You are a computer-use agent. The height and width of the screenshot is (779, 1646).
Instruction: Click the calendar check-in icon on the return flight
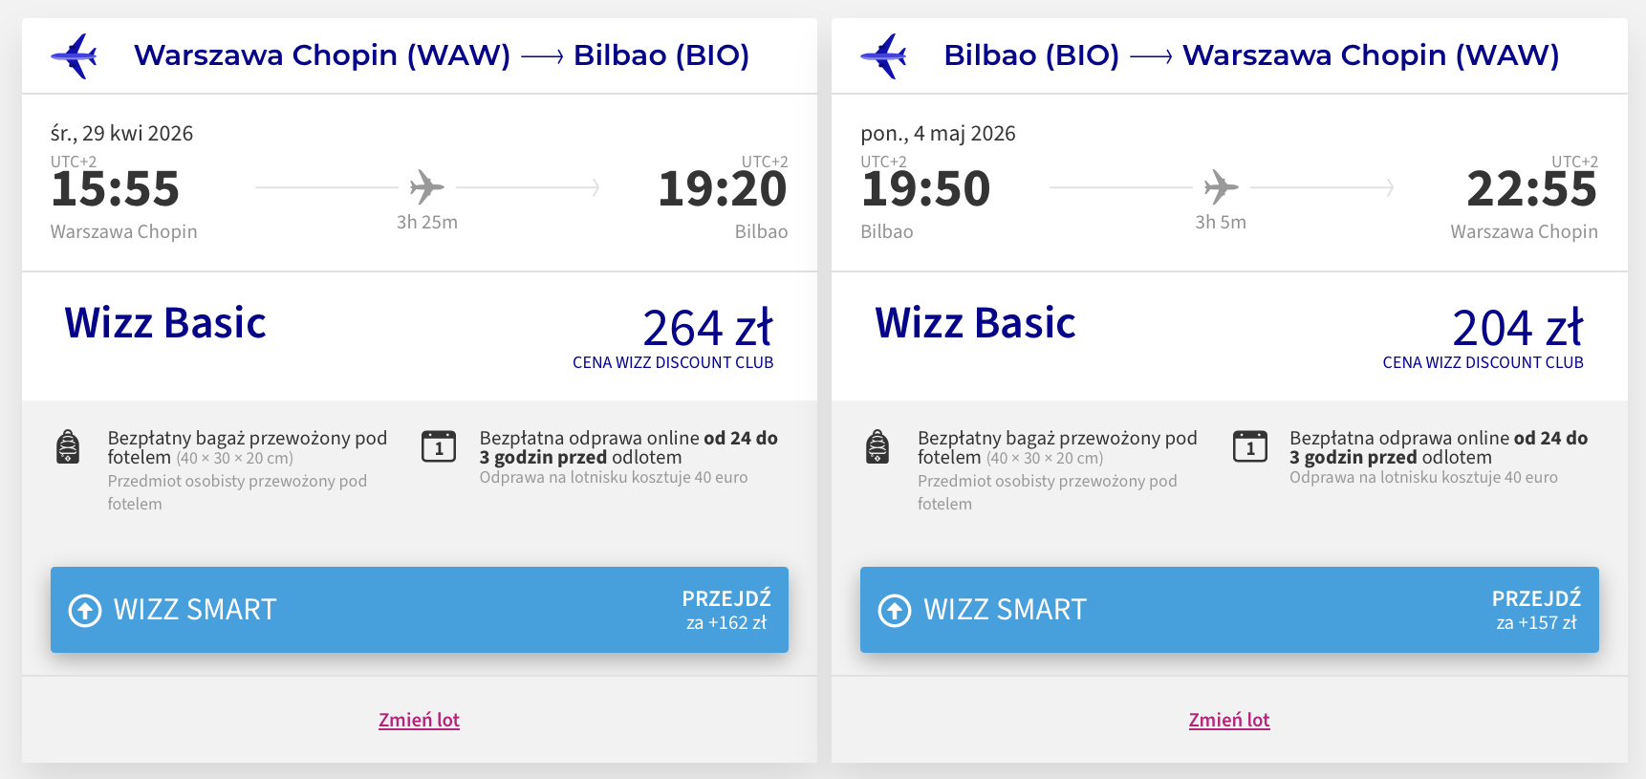(1249, 446)
